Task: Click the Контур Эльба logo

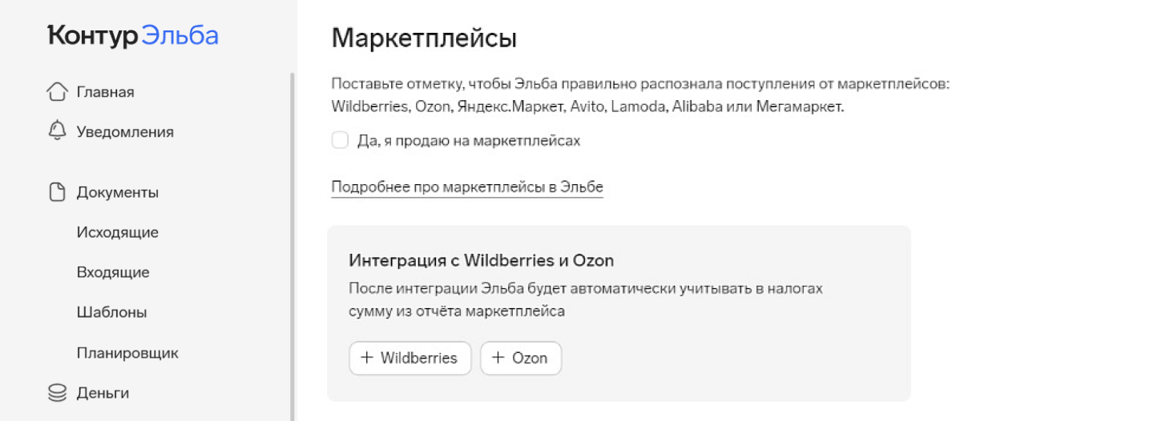Action: (133, 36)
